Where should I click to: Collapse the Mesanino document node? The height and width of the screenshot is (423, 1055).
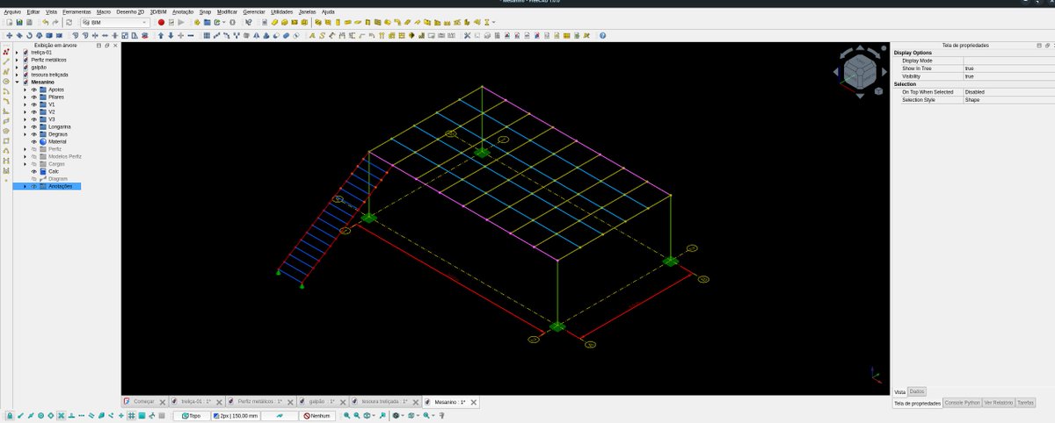coord(17,82)
